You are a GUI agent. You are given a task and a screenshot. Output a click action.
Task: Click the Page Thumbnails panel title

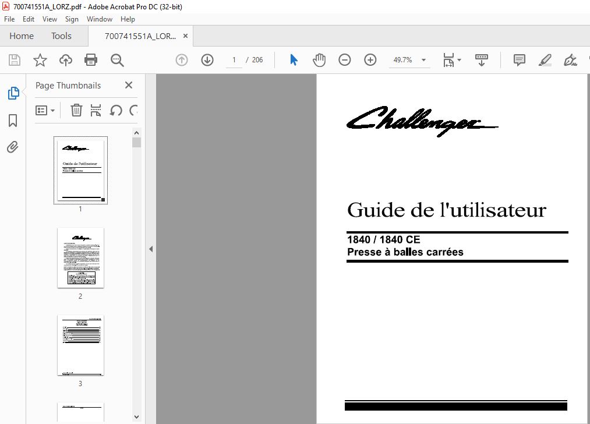(68, 86)
